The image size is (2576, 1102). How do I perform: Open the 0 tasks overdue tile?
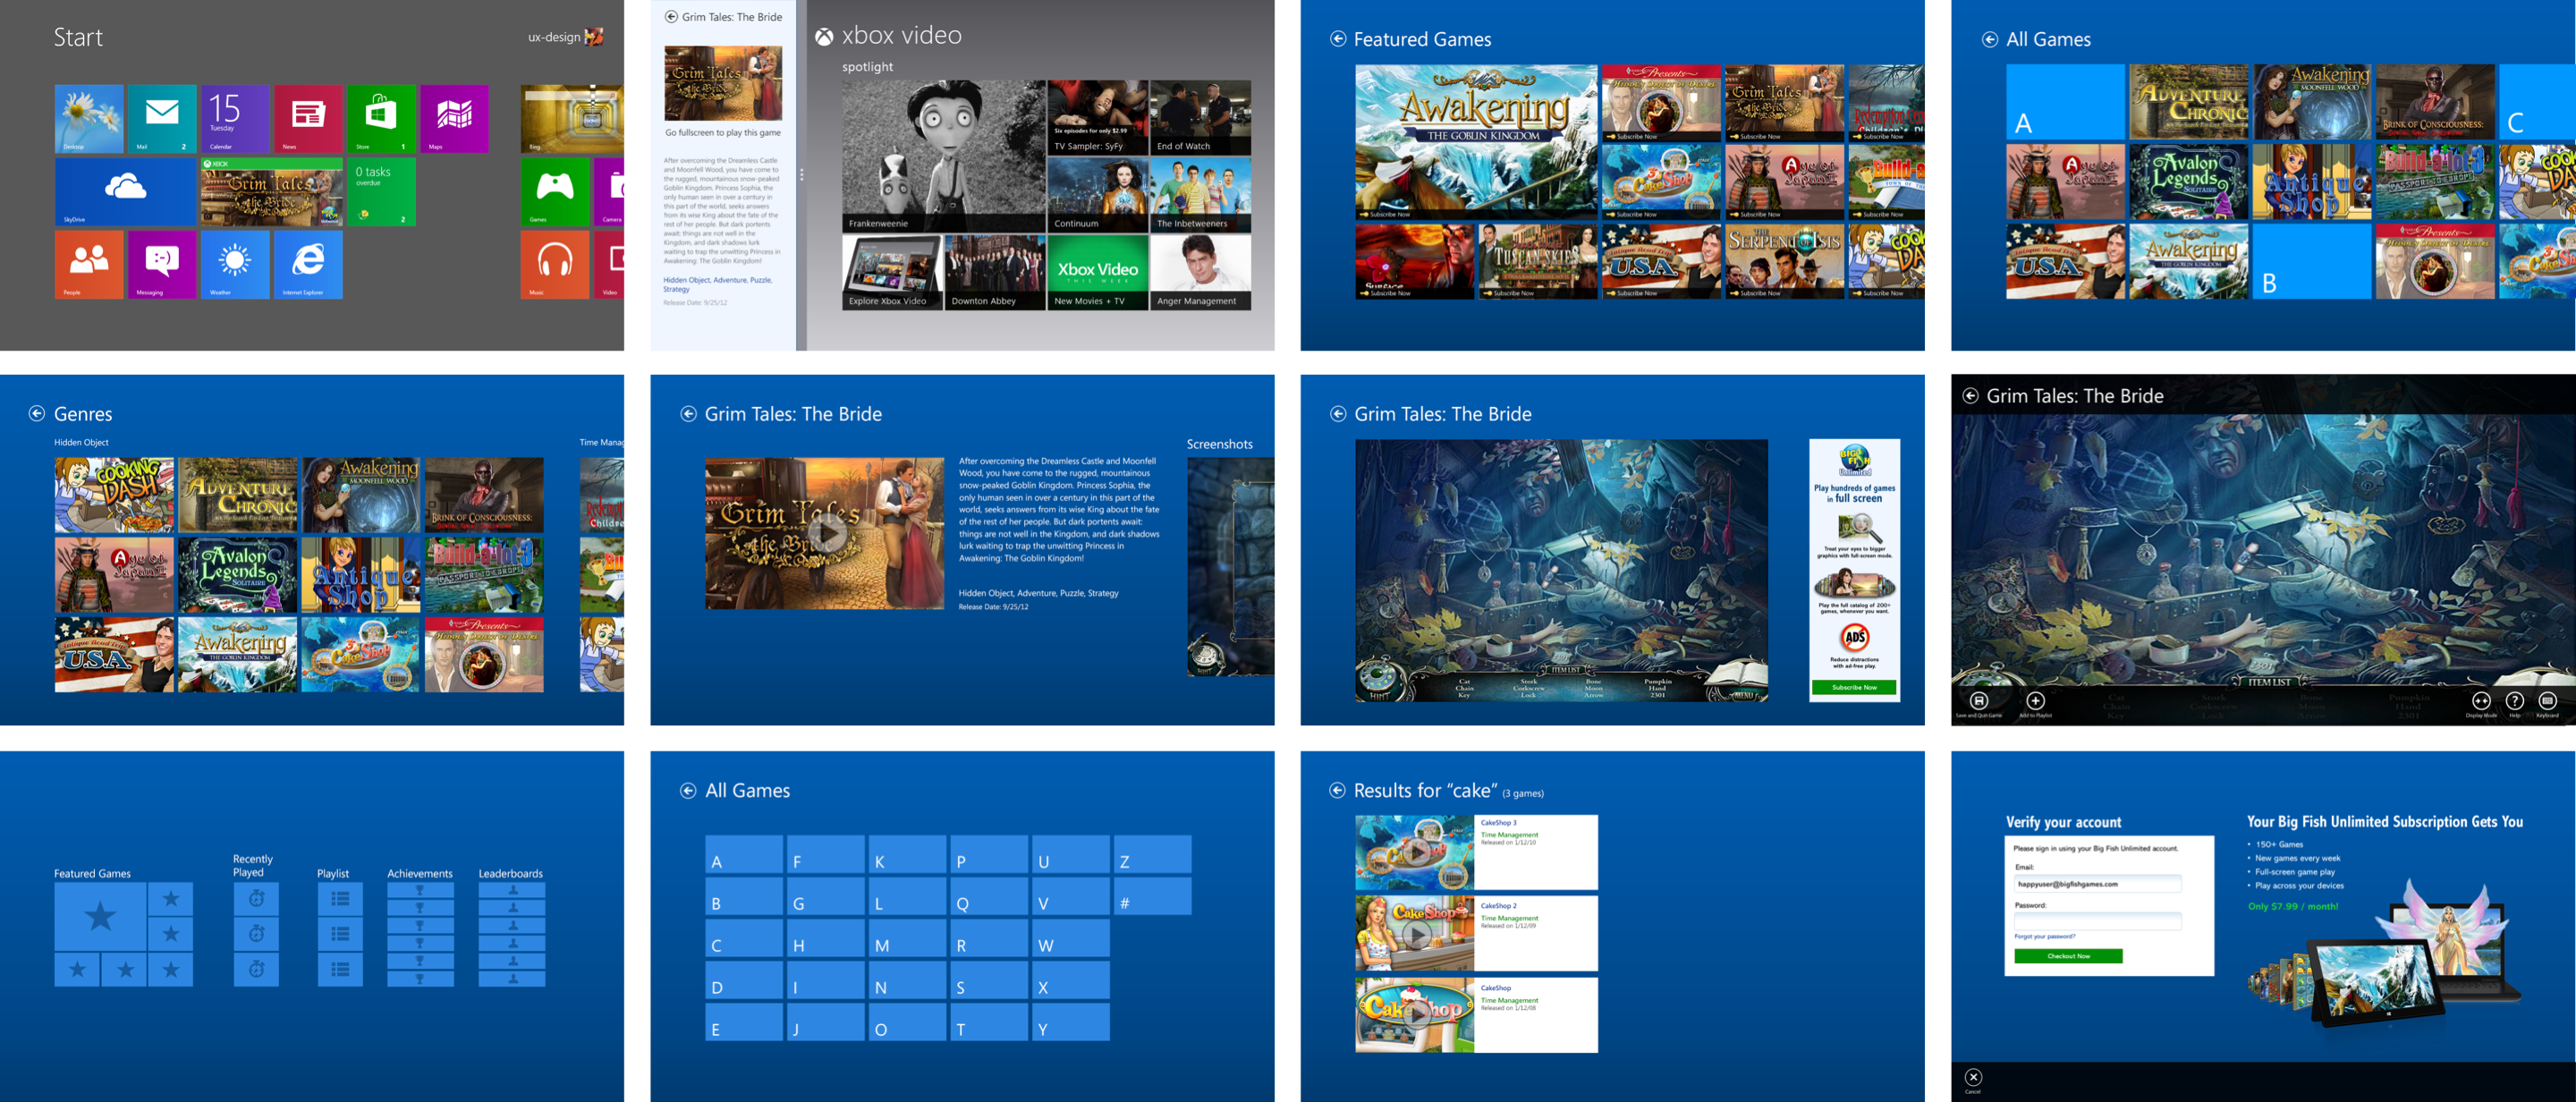(x=381, y=191)
